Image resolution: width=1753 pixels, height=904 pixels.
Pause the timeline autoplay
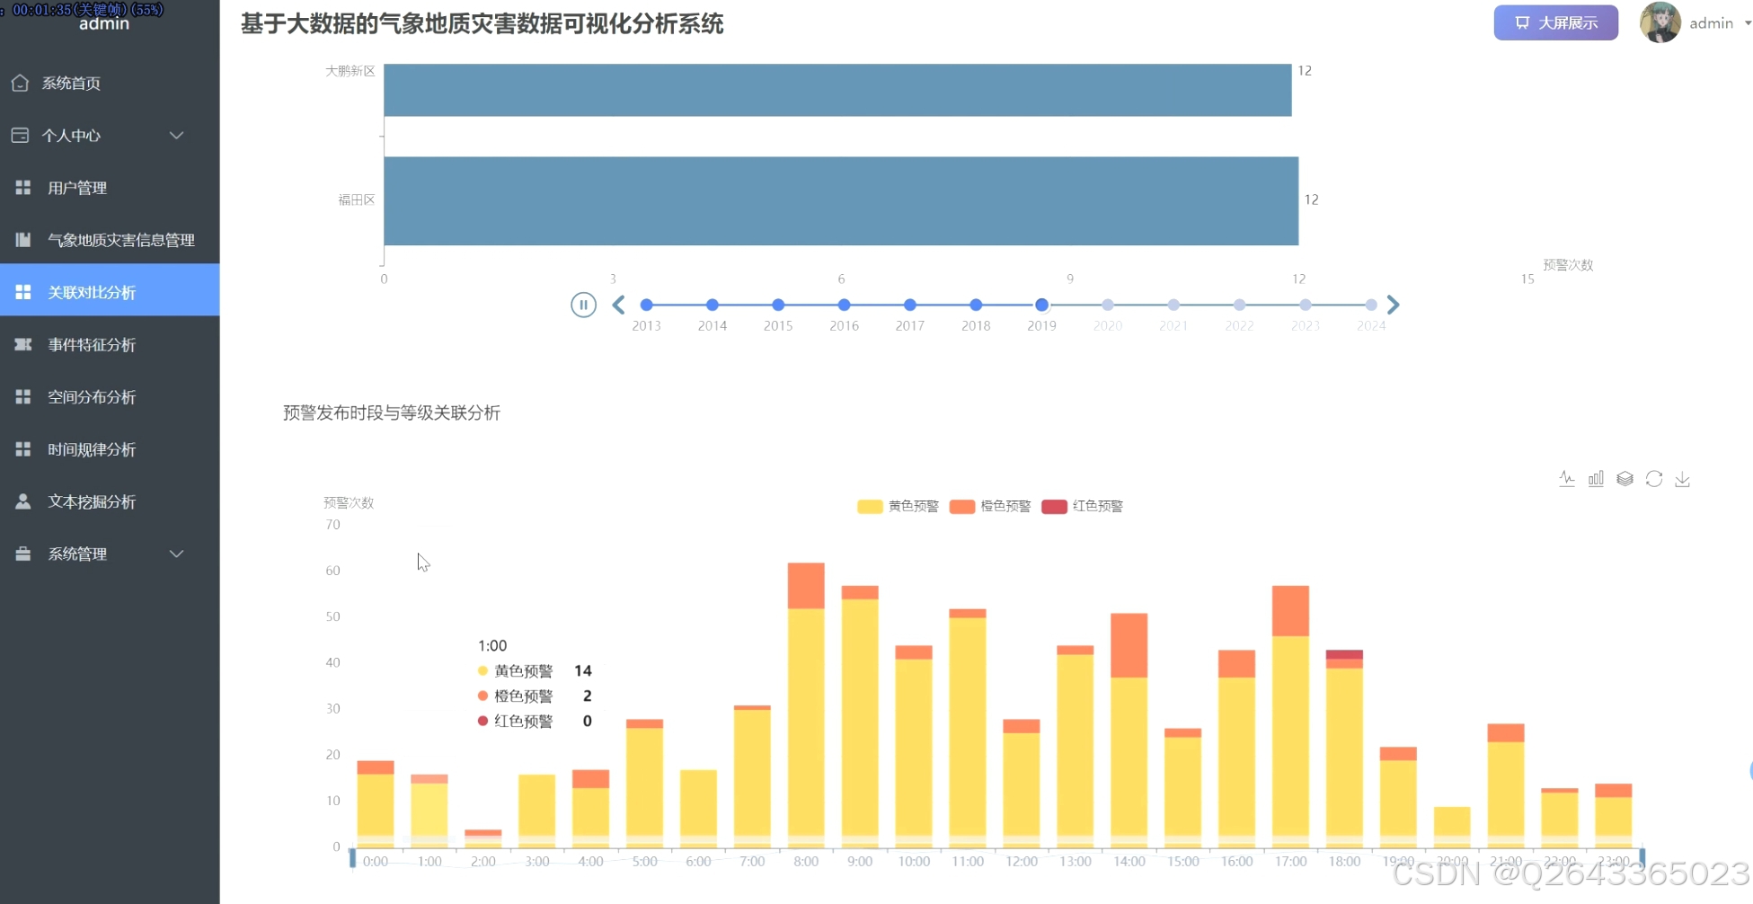(583, 305)
